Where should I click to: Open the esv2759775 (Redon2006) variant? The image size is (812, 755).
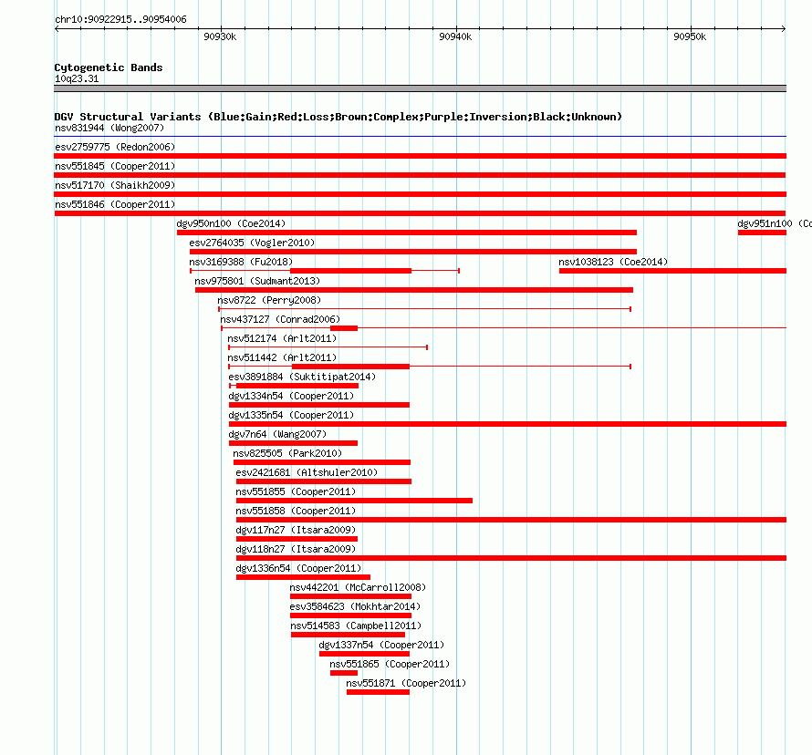point(115,147)
